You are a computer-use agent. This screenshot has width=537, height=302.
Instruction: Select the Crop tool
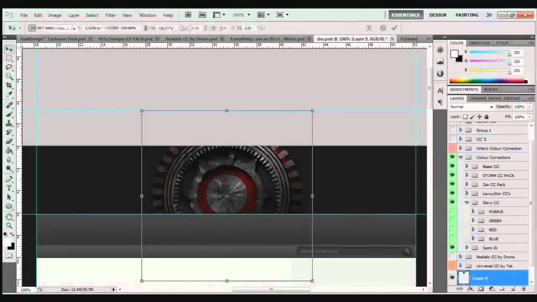pos(9,85)
